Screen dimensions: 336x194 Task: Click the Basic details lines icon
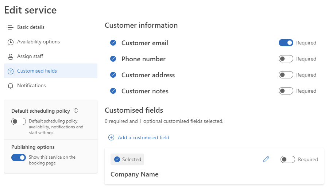11,27
